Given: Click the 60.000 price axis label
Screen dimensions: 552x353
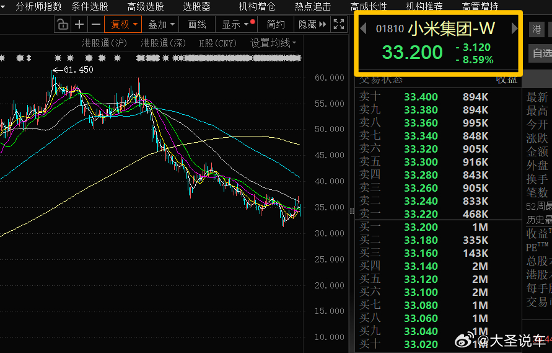Looking at the screenshot, I should pyautogui.click(x=330, y=78).
